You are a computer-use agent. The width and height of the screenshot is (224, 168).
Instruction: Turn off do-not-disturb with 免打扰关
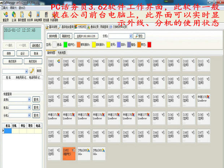pyautogui.click(x=33, y=61)
